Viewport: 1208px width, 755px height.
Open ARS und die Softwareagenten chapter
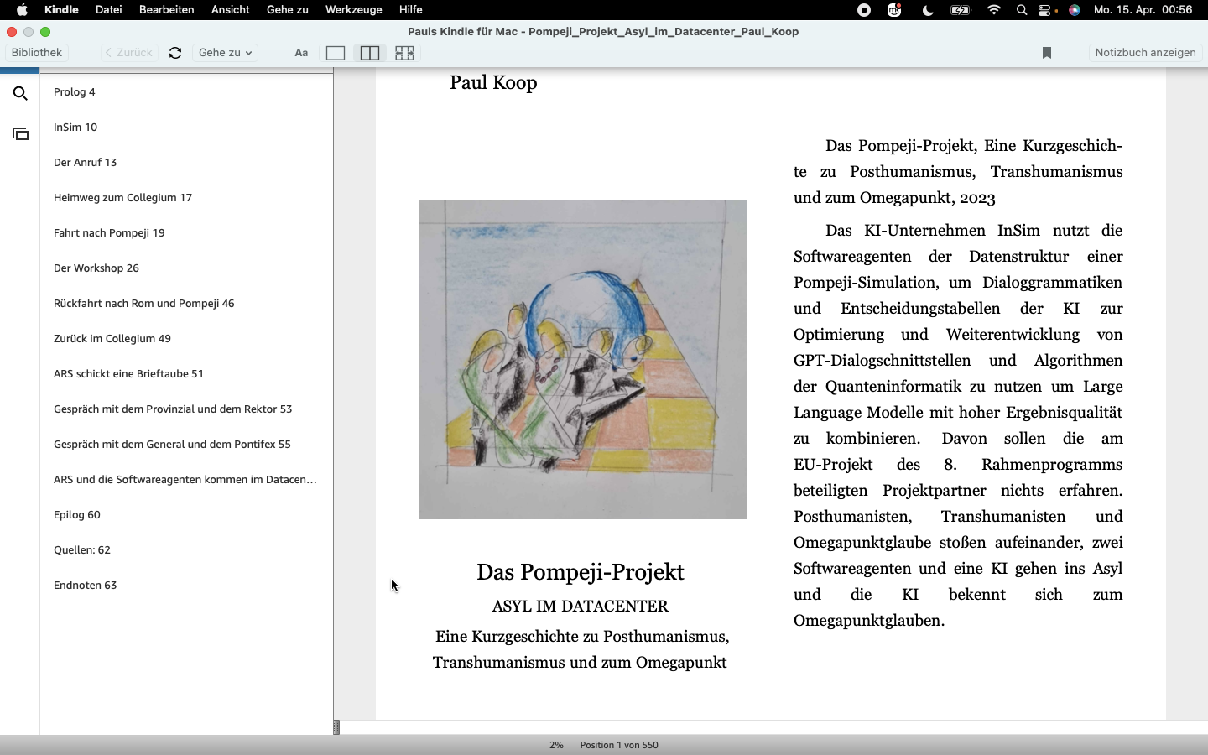186,480
